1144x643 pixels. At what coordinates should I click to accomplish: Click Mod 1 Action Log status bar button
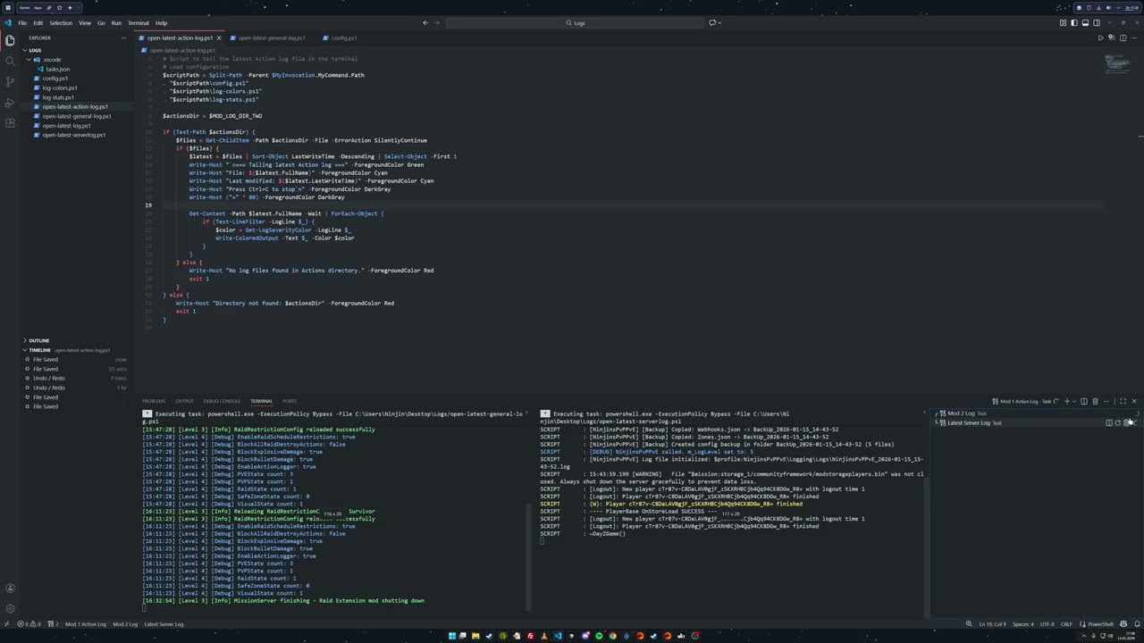[85, 624]
